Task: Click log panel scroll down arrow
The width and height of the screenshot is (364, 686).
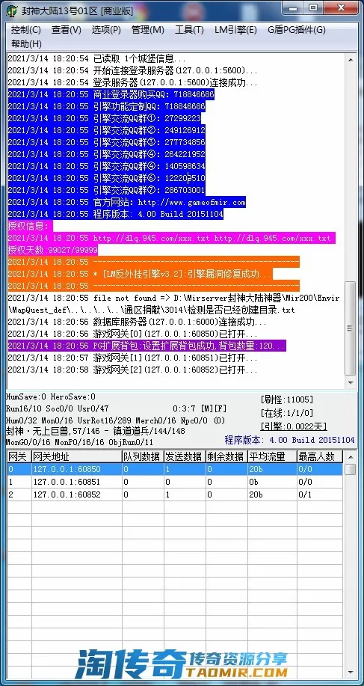Action: point(351,383)
